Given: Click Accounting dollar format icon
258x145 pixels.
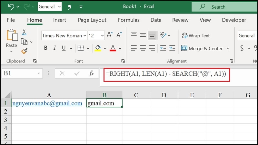Looking at the screenshot, I should [x=242, y=48].
